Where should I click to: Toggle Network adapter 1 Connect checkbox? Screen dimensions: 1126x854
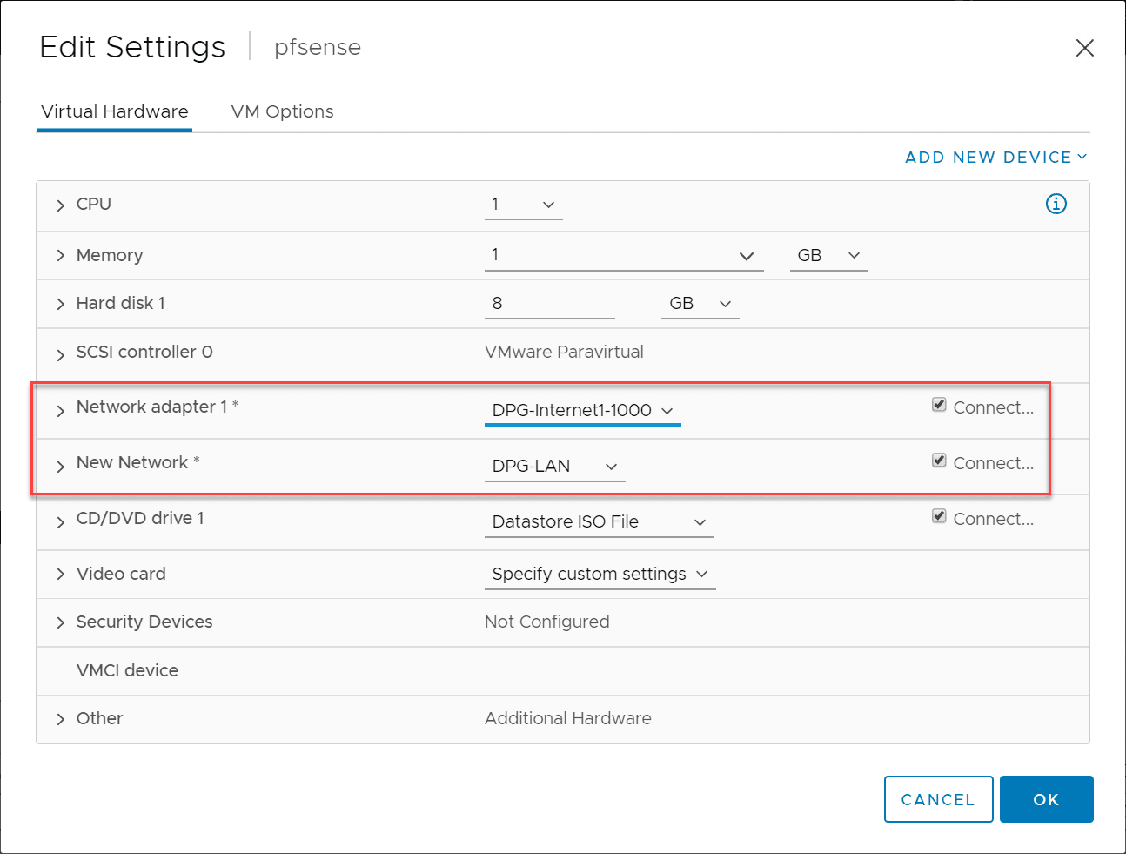pos(939,405)
